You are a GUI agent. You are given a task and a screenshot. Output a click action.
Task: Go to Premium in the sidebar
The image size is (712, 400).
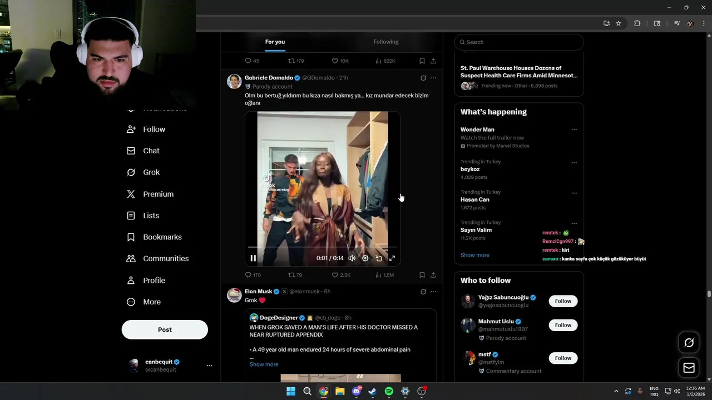[x=150, y=194]
